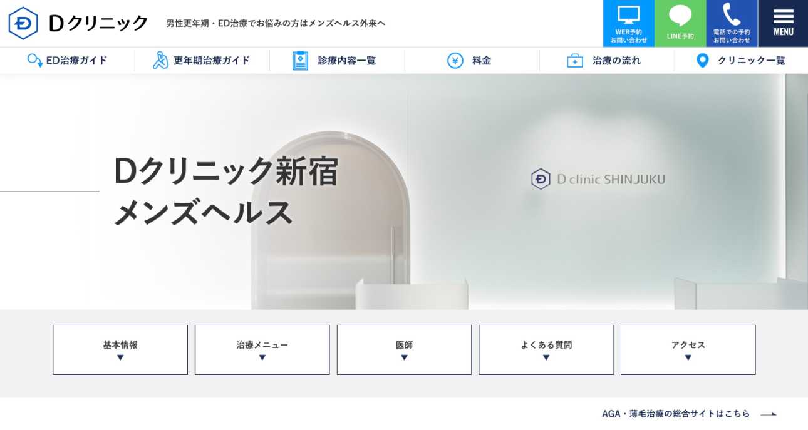Jump to 基本情報 section button
Screen dimensions: 808x430
point(120,350)
